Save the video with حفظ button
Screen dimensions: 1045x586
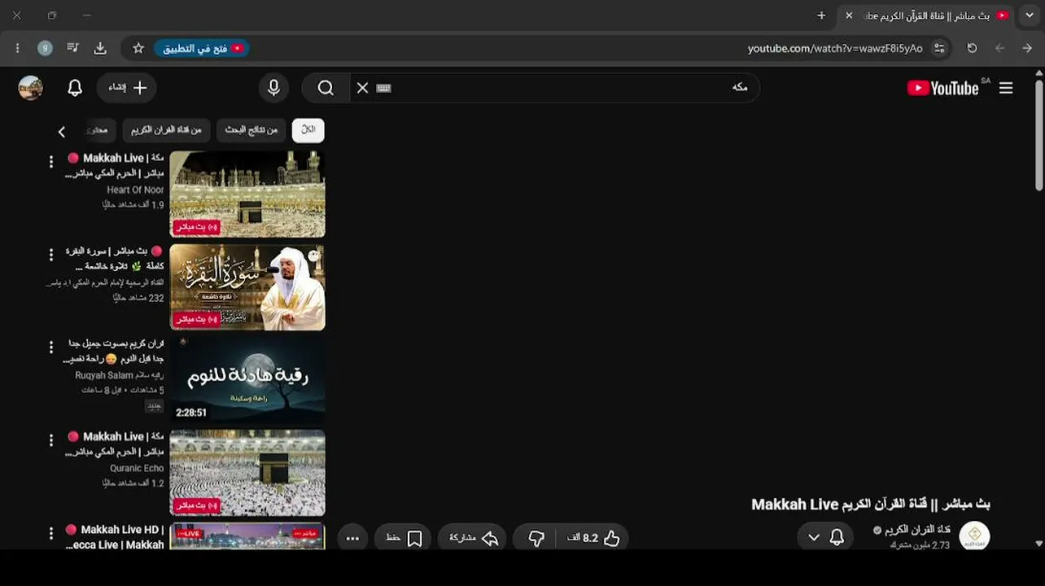coord(404,538)
